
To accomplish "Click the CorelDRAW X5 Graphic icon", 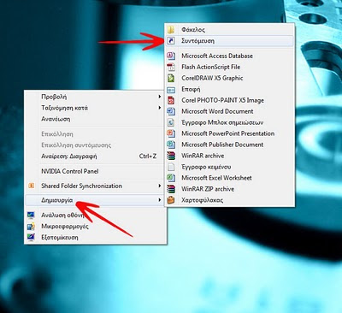I will tap(171, 78).
